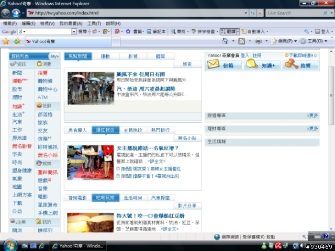Open the 說明(H) Help menu
This screenshot has width=335, height=251.
(113, 24)
